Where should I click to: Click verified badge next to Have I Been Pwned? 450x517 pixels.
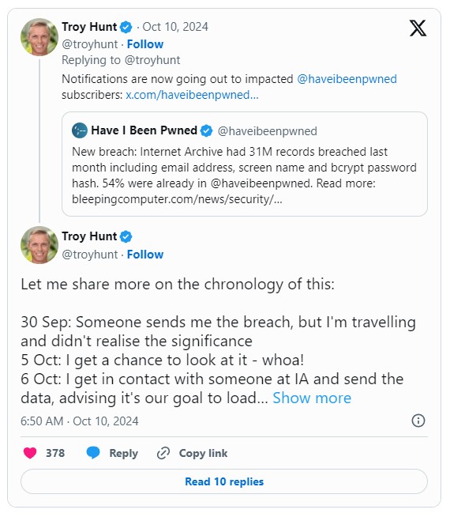(206, 131)
